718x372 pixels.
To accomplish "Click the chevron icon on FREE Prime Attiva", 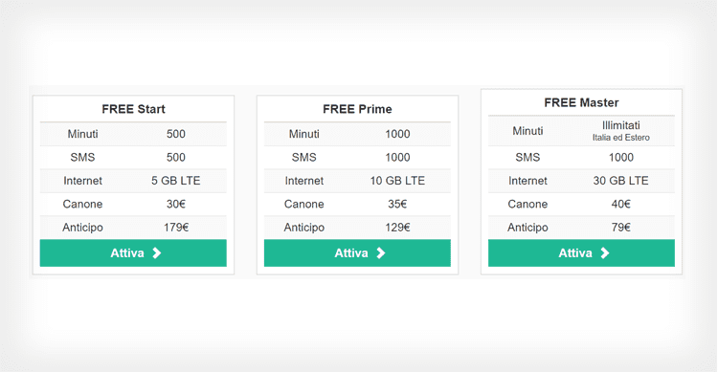I will point(380,253).
